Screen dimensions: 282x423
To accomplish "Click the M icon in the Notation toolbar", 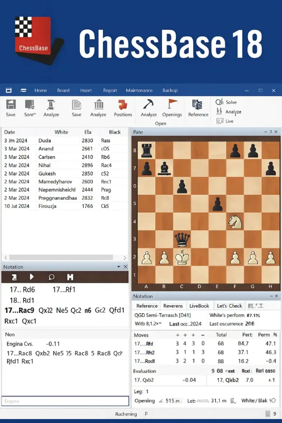I will point(70,277).
